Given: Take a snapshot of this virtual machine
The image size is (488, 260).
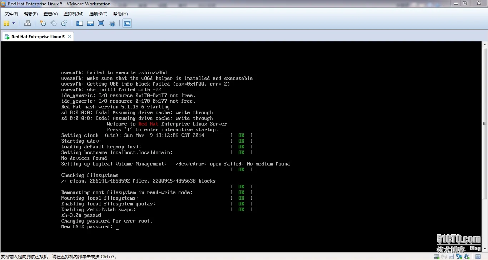Looking at the screenshot, I should click(43, 23).
